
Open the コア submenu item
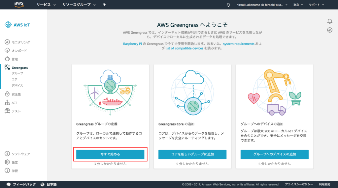point(15,79)
